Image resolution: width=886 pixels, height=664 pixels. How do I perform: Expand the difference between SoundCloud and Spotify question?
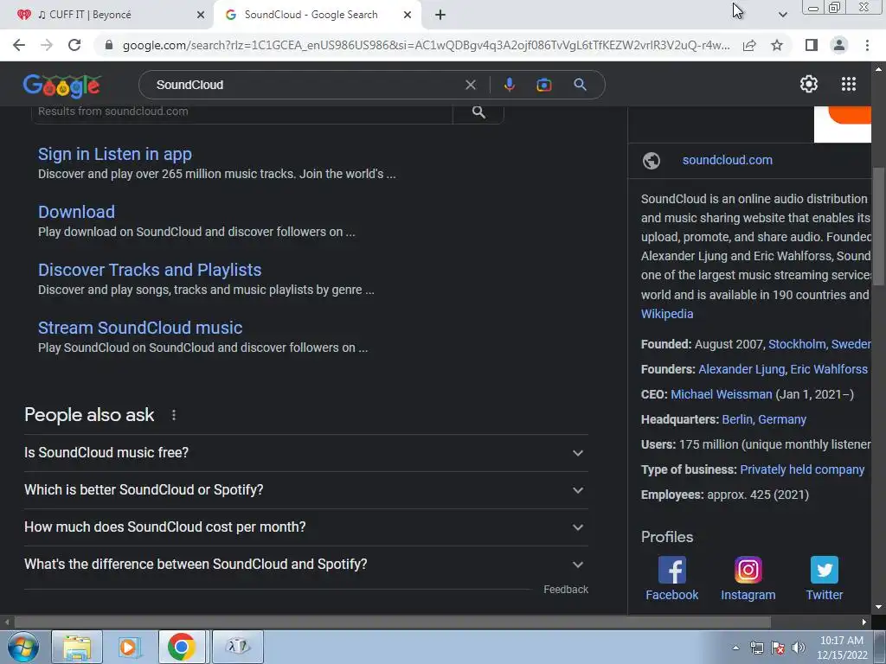point(305,565)
